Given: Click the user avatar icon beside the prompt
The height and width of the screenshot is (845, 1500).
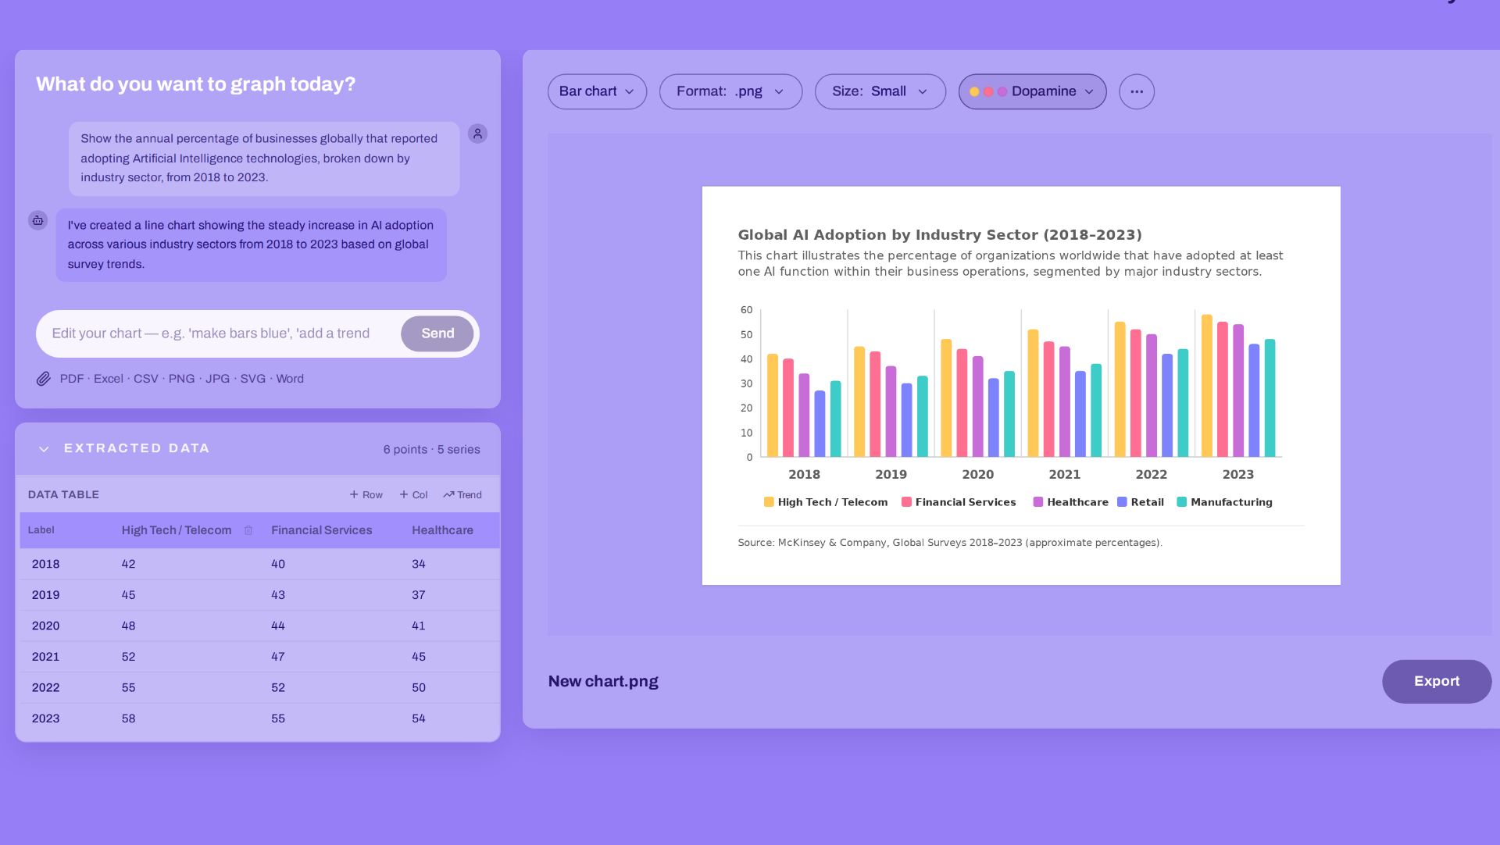Looking at the screenshot, I should point(477,134).
